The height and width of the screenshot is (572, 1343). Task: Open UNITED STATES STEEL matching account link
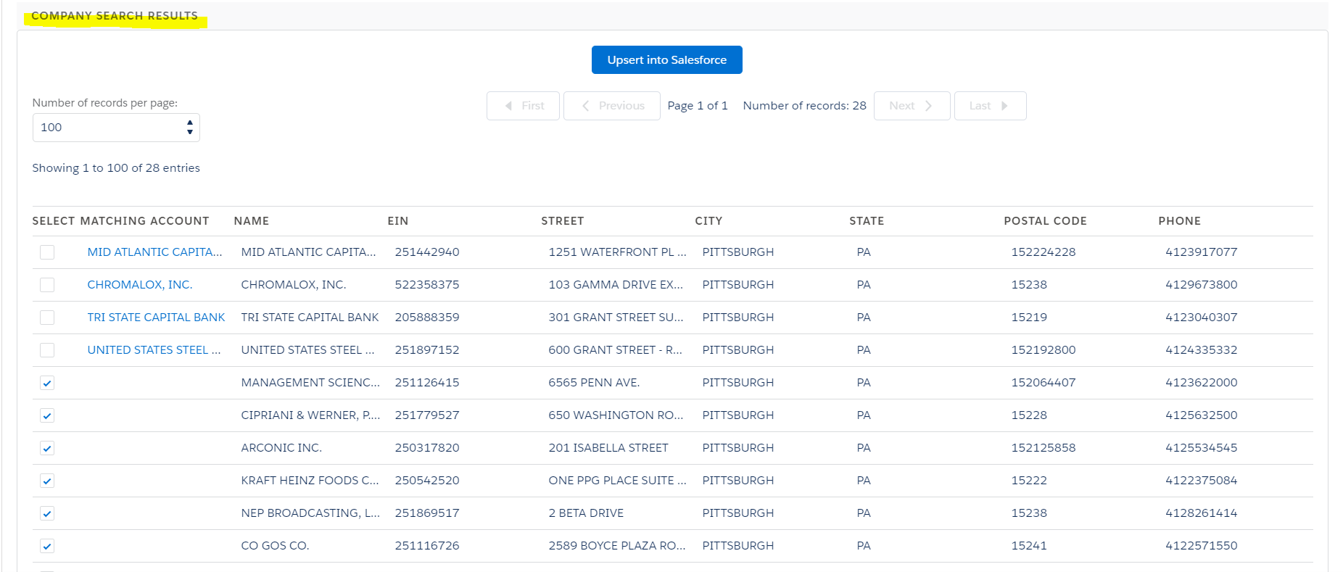coord(154,350)
